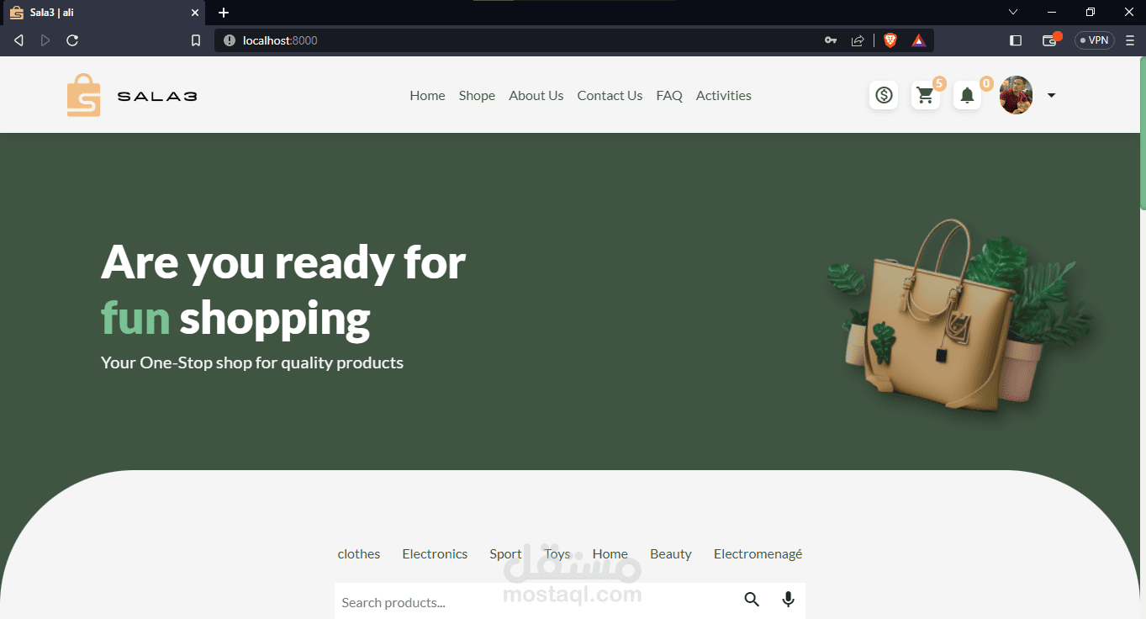The width and height of the screenshot is (1146, 619).
Task: Open the Shope nav link
Action: pos(477,95)
